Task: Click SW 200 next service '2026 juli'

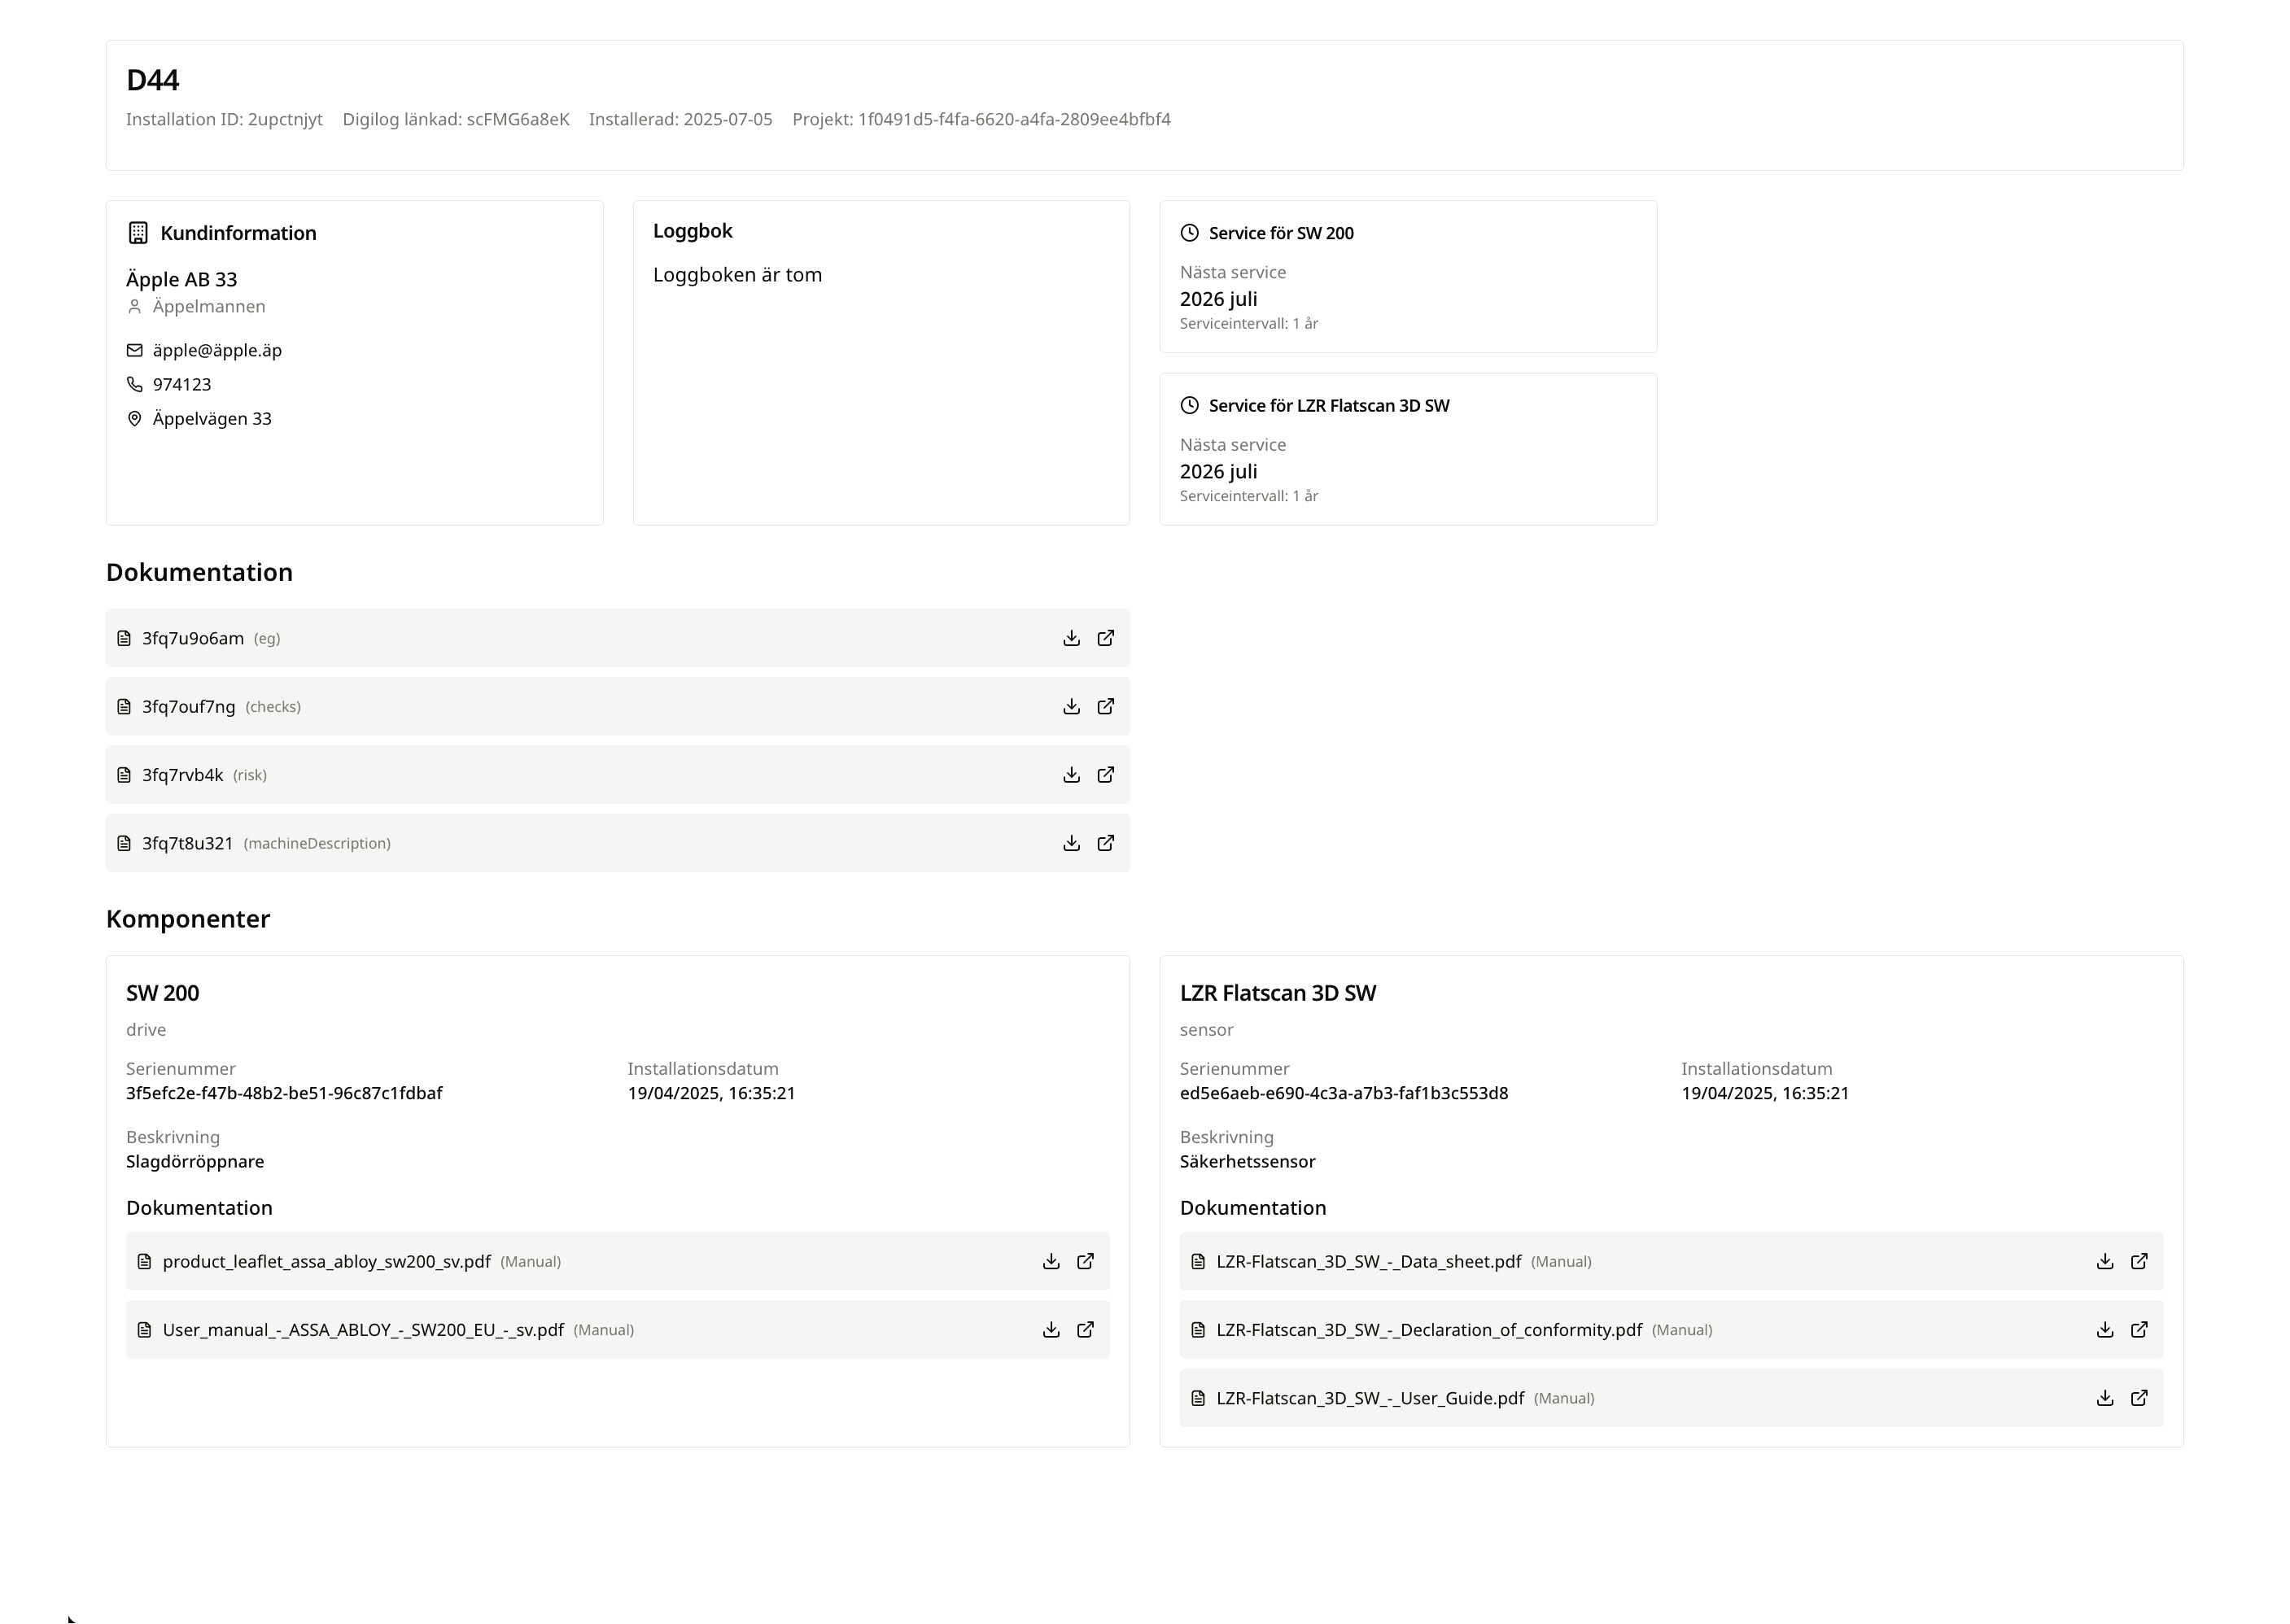Action: tap(1218, 299)
